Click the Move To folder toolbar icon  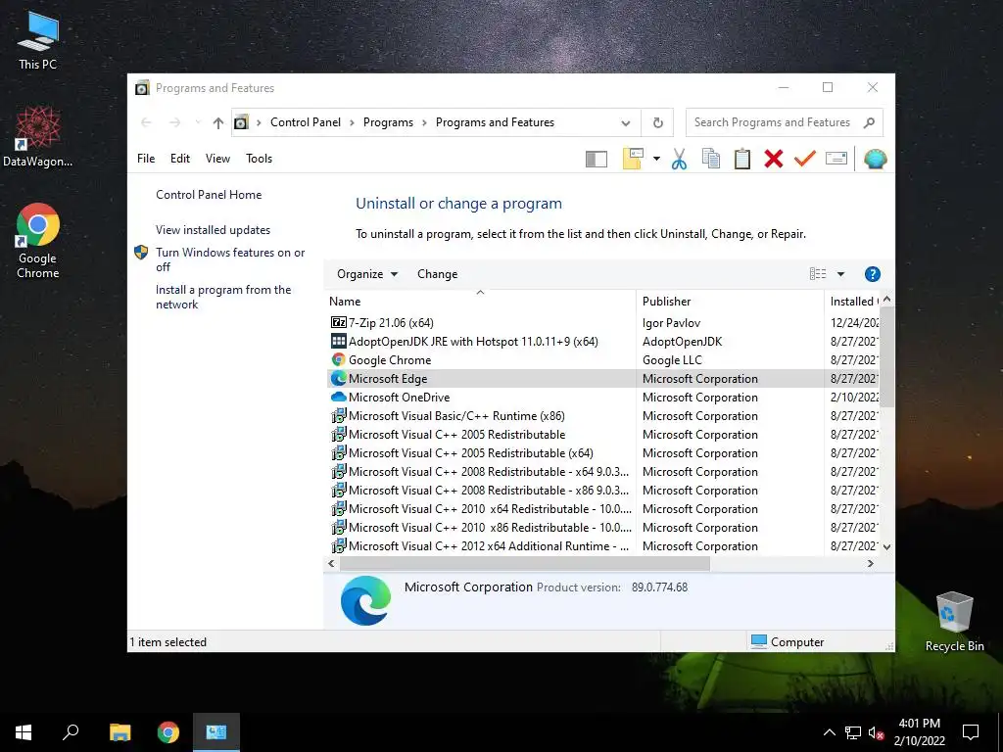point(633,159)
